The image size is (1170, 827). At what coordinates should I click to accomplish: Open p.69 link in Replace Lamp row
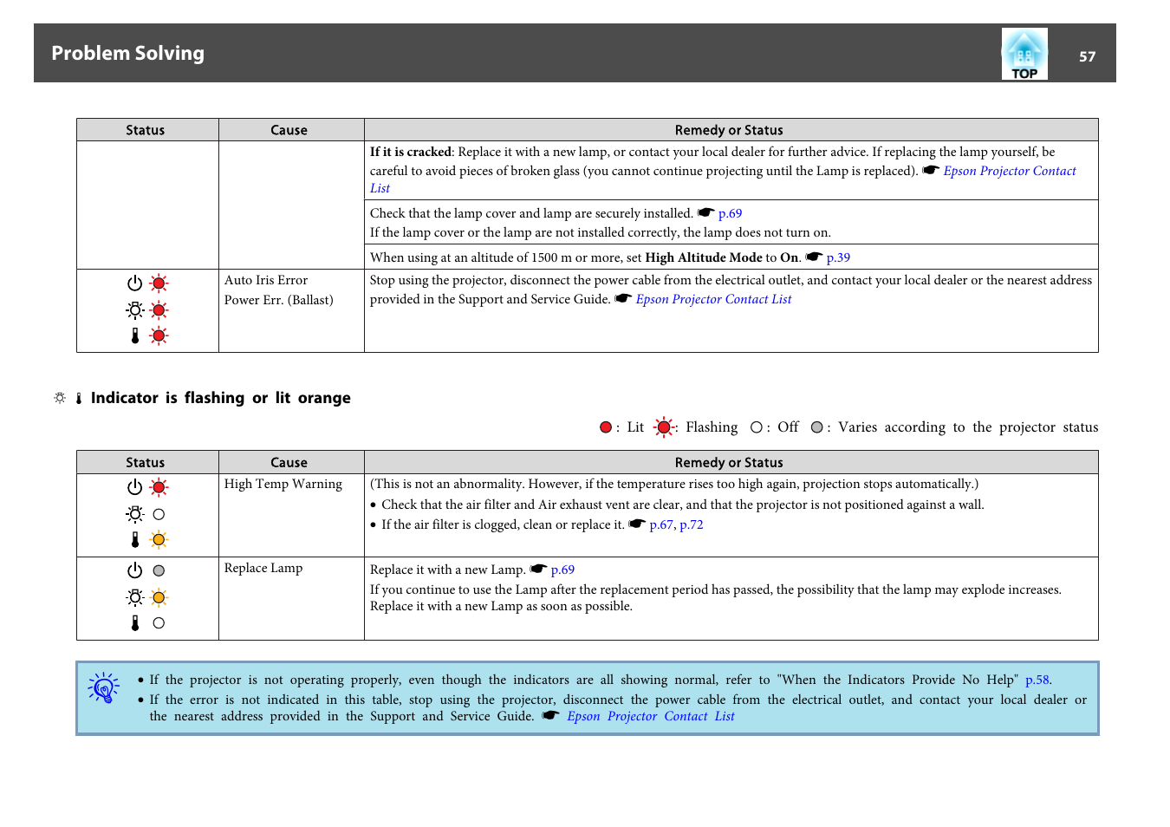point(562,570)
